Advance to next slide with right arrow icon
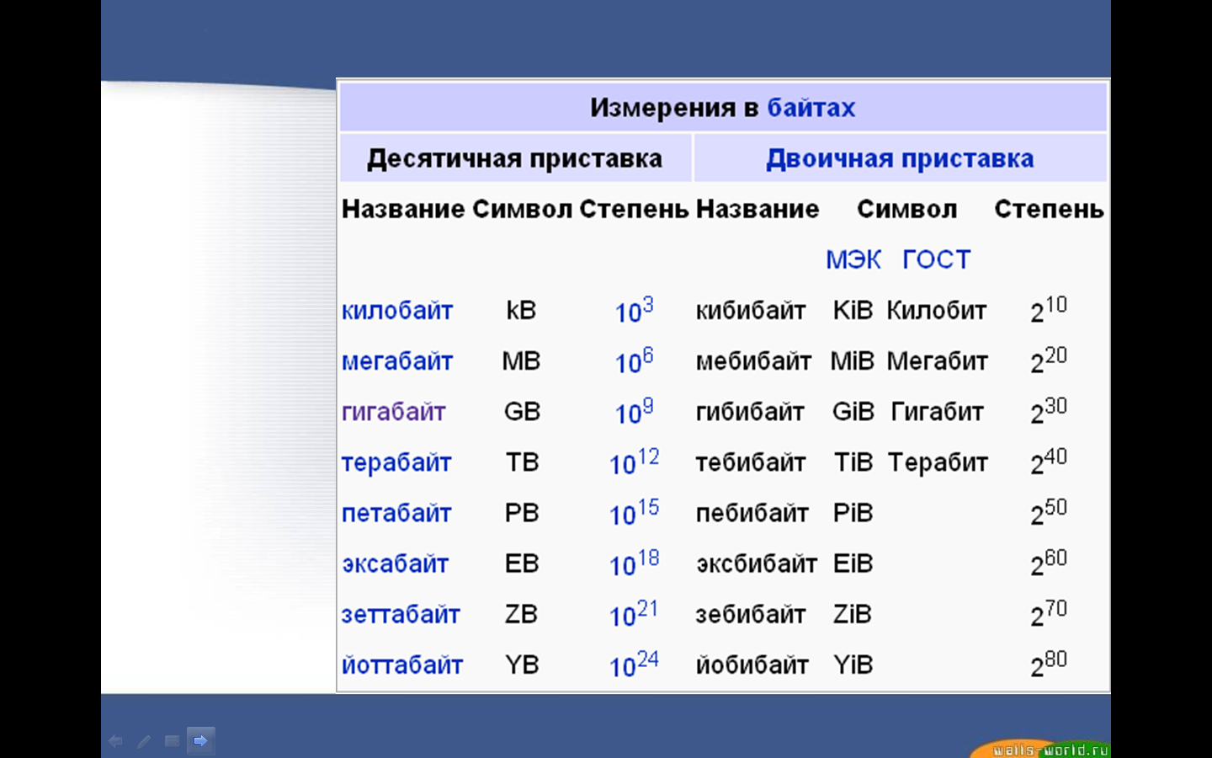The height and width of the screenshot is (758, 1212). pos(200,741)
